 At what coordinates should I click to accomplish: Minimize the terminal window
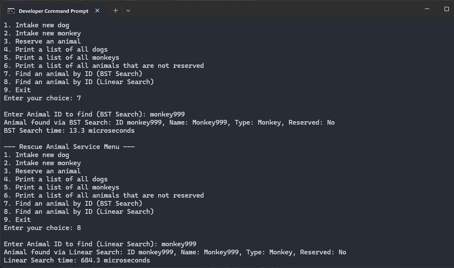pyautogui.click(x=408, y=9)
